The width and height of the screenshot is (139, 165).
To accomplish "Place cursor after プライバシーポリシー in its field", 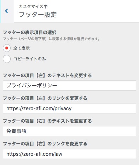I will click(x=58, y=86).
